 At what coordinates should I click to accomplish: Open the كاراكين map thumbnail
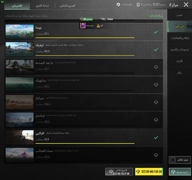pyautogui.click(x=19, y=137)
